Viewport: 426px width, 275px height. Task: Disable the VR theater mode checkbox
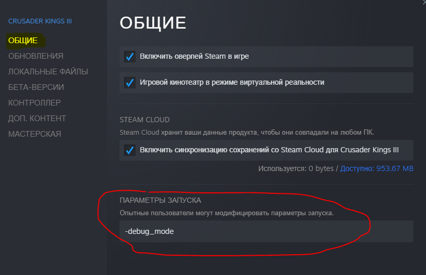click(130, 83)
